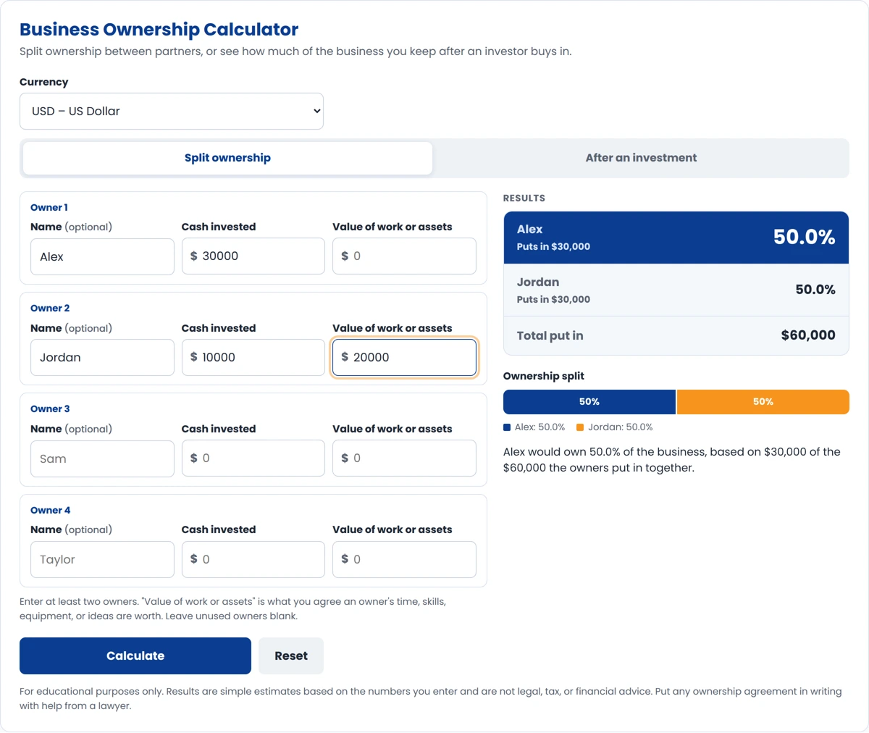The image size is (869, 733).
Task: Click the Currency label above the dropdown
Action: coord(44,82)
